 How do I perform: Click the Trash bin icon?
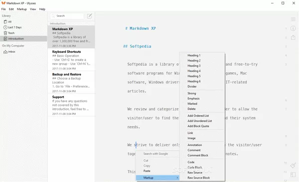(5, 33)
